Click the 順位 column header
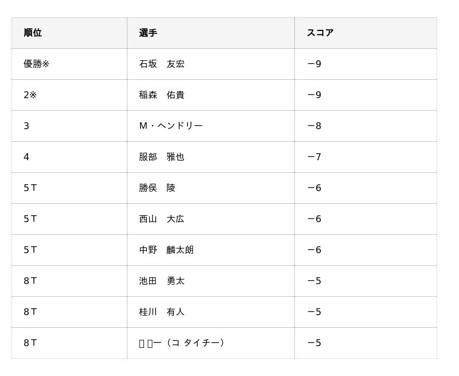This screenshot has width=459, height=376. pyautogui.click(x=33, y=33)
